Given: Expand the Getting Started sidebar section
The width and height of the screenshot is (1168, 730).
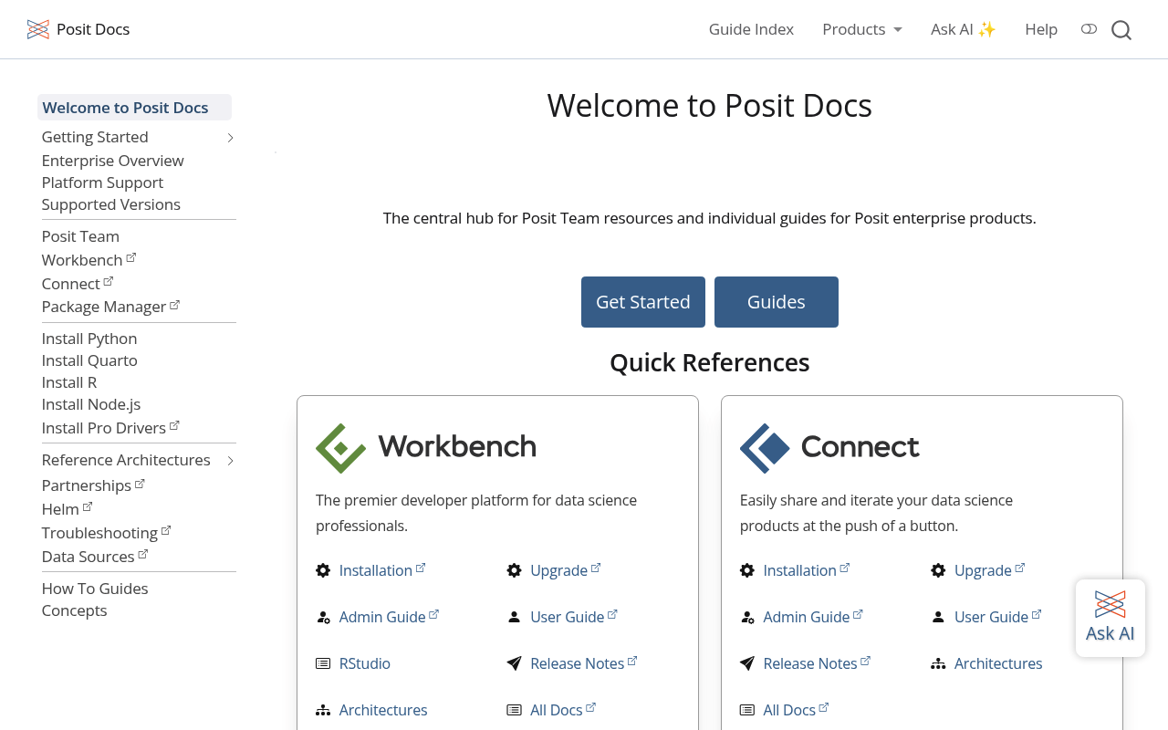Looking at the screenshot, I should coord(231,138).
